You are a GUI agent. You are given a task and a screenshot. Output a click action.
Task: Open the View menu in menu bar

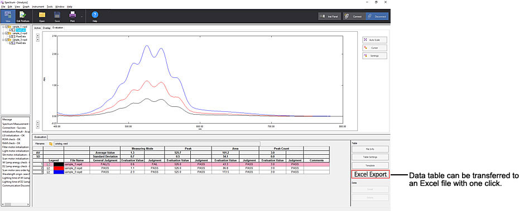[x=17, y=7]
